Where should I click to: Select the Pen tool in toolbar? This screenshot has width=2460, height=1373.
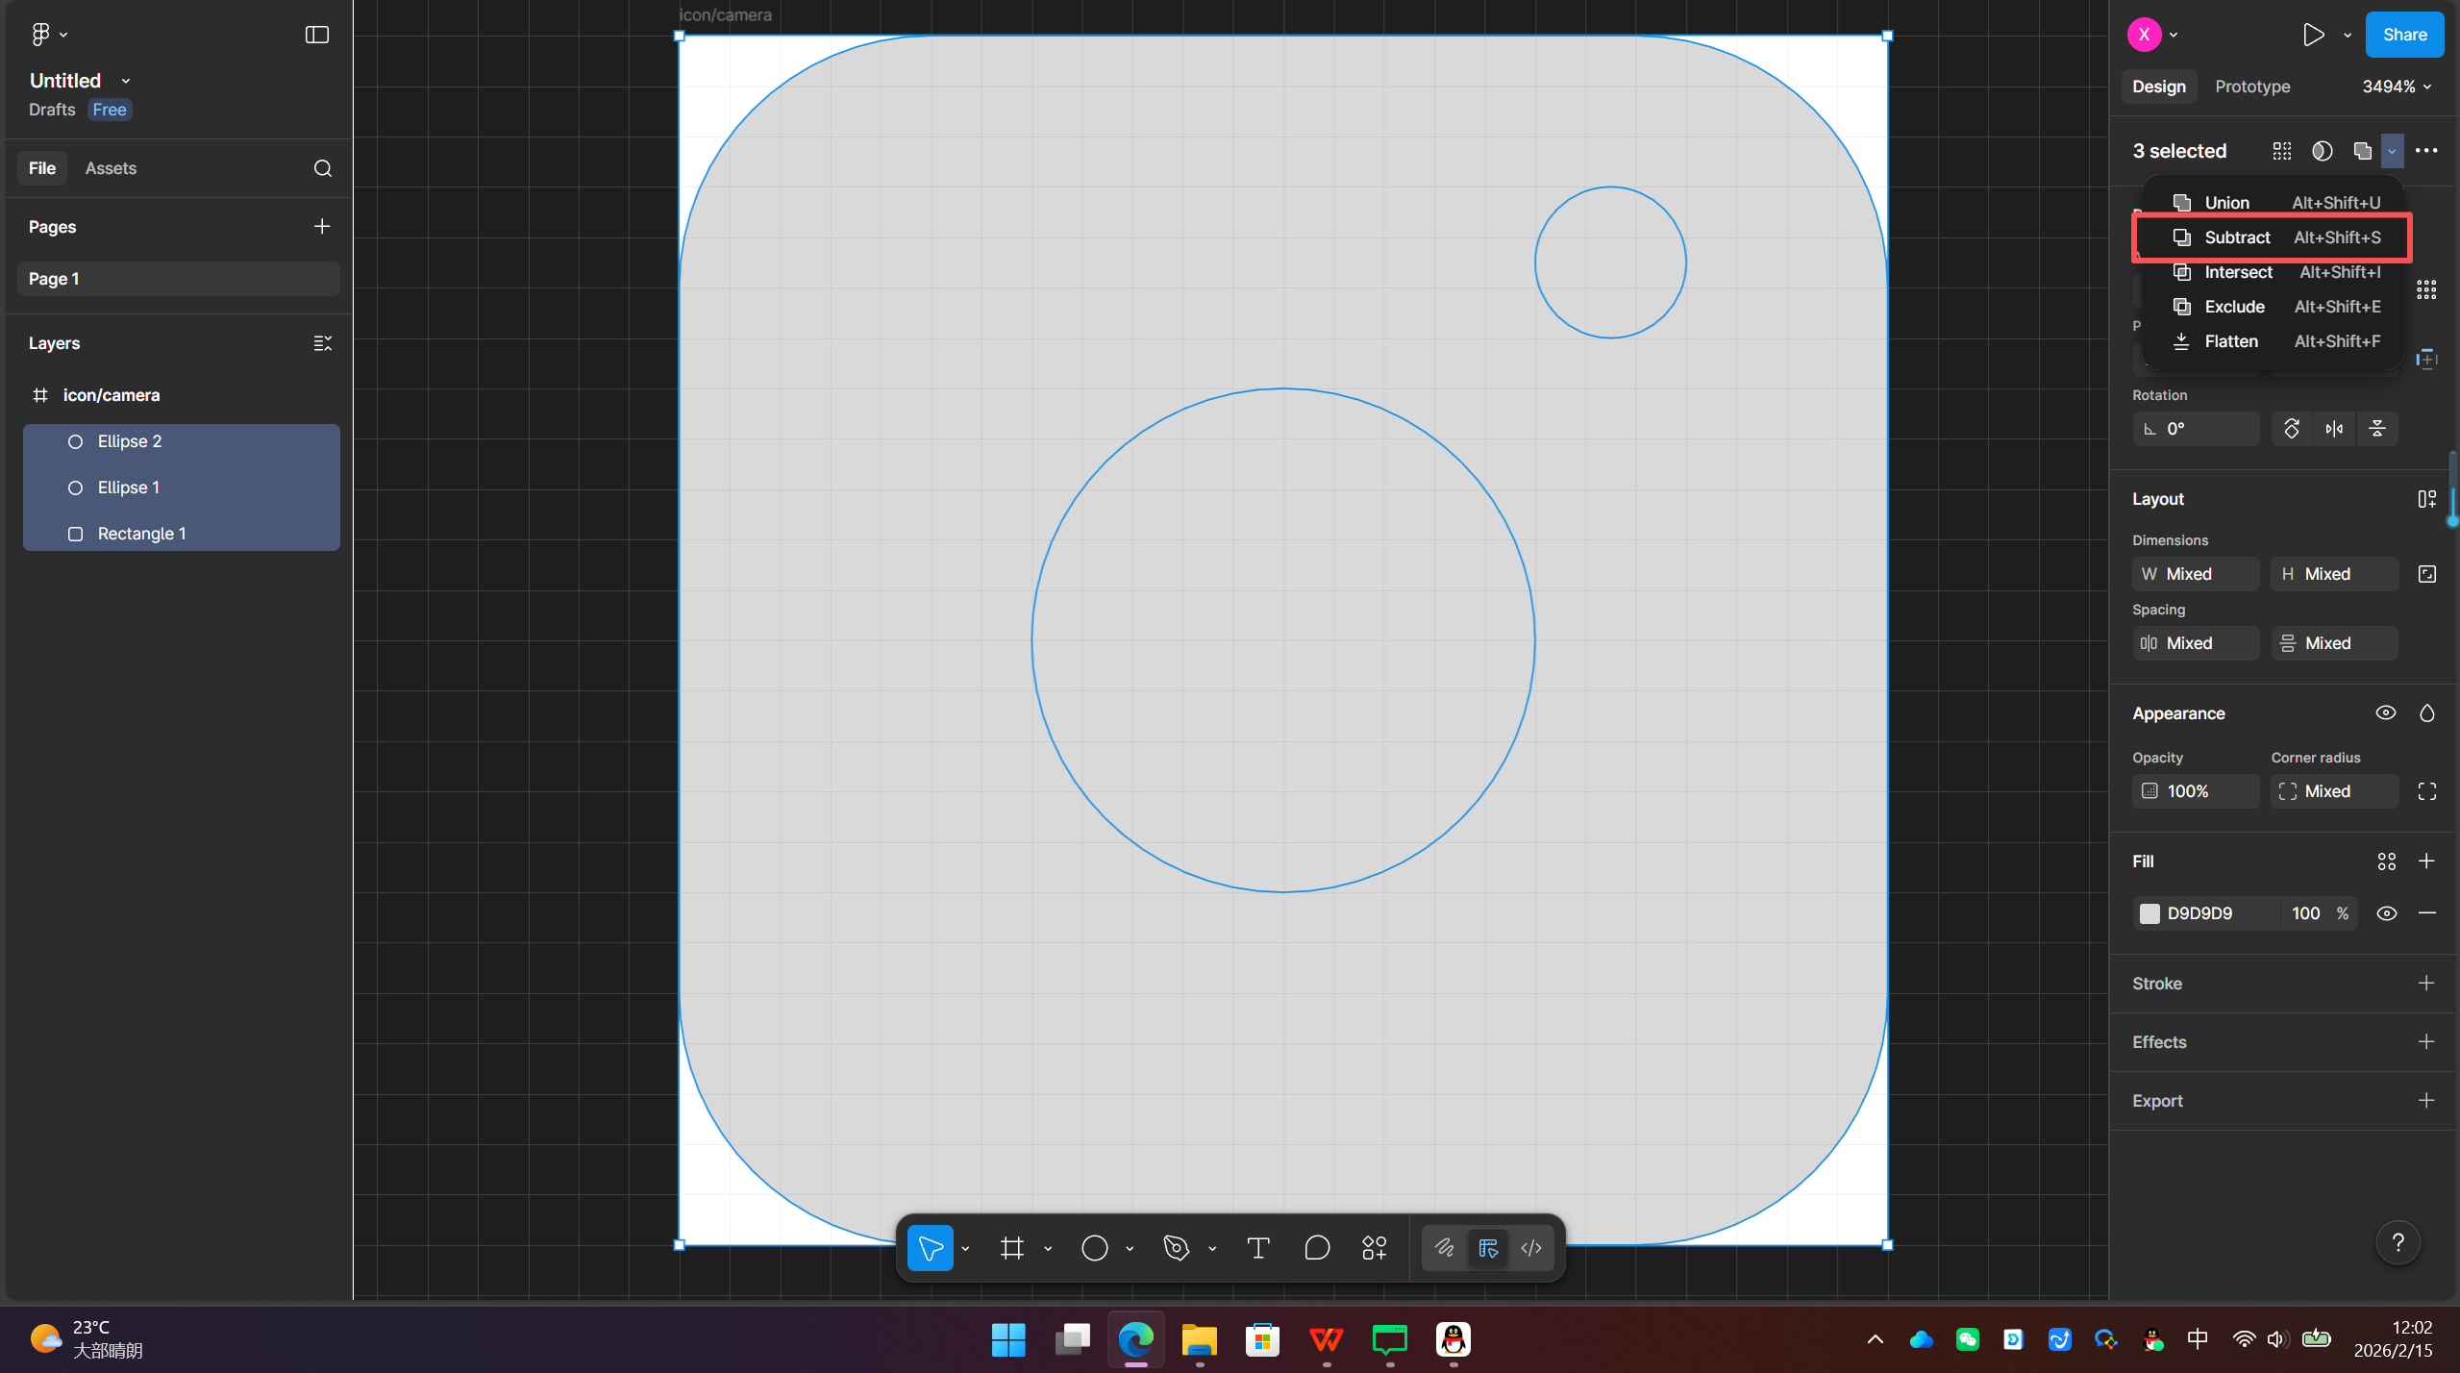[1176, 1248]
